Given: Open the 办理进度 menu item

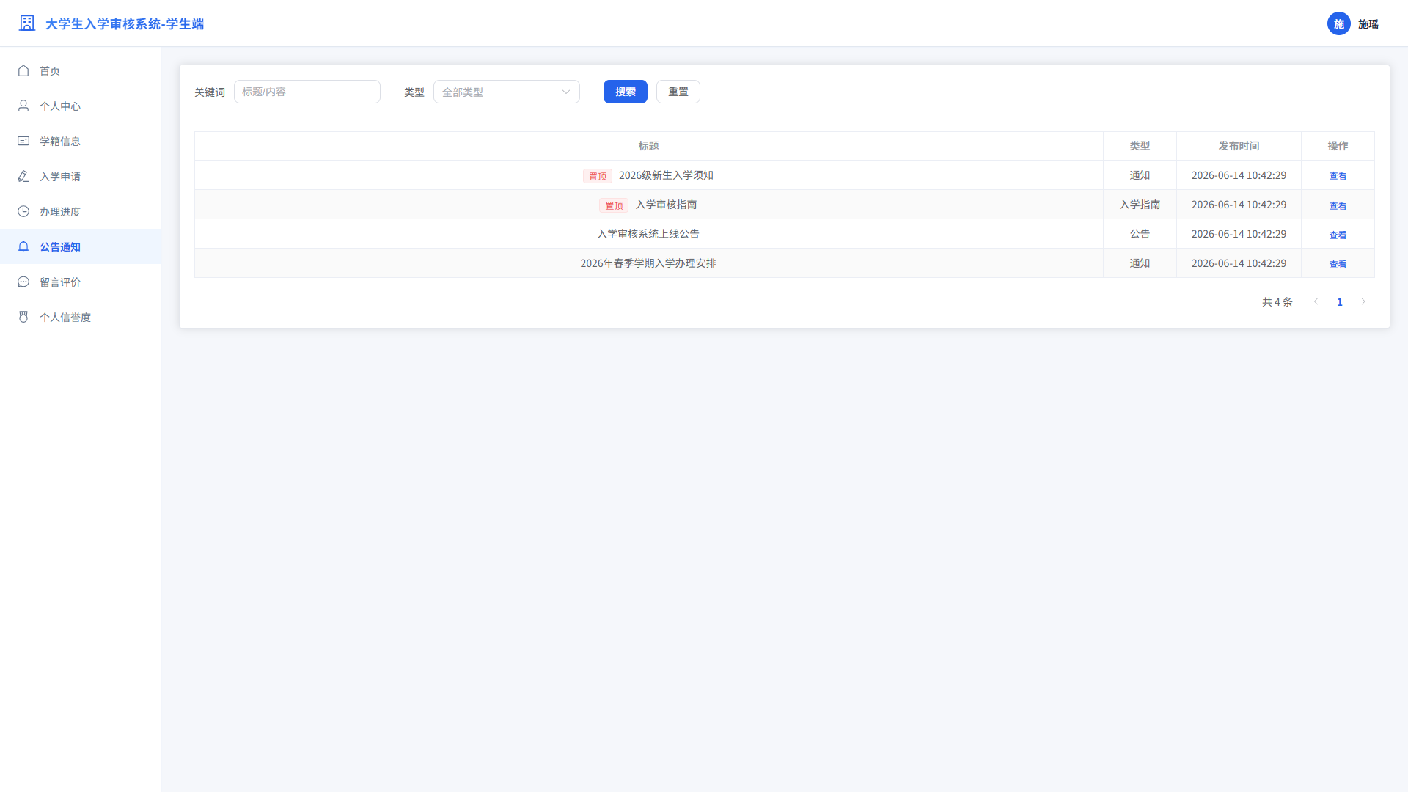Looking at the screenshot, I should click(81, 212).
